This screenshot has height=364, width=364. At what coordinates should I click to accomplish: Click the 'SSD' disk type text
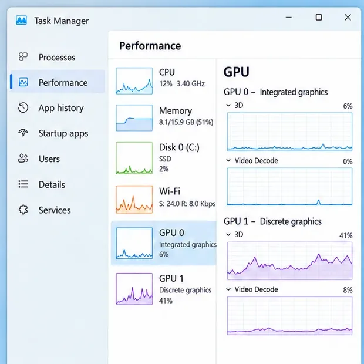[x=166, y=159]
